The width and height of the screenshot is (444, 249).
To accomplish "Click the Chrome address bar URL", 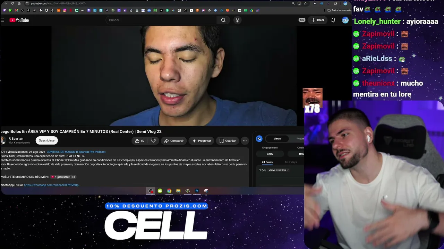I will 58,3.
